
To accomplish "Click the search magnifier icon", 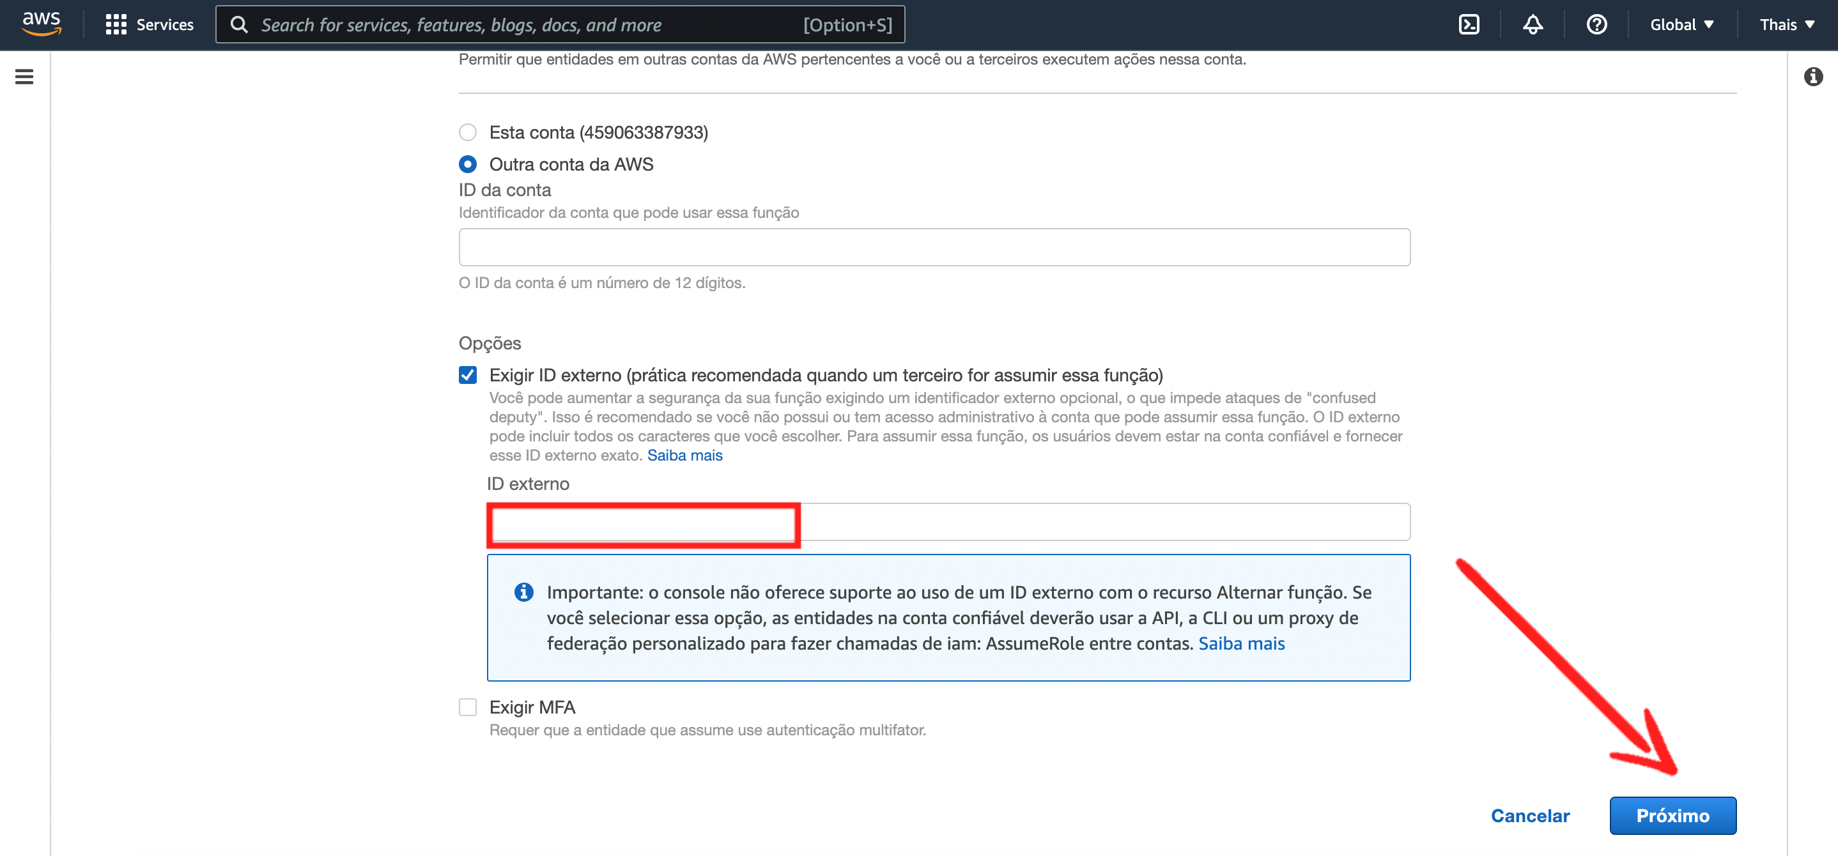I will pyautogui.click(x=239, y=25).
